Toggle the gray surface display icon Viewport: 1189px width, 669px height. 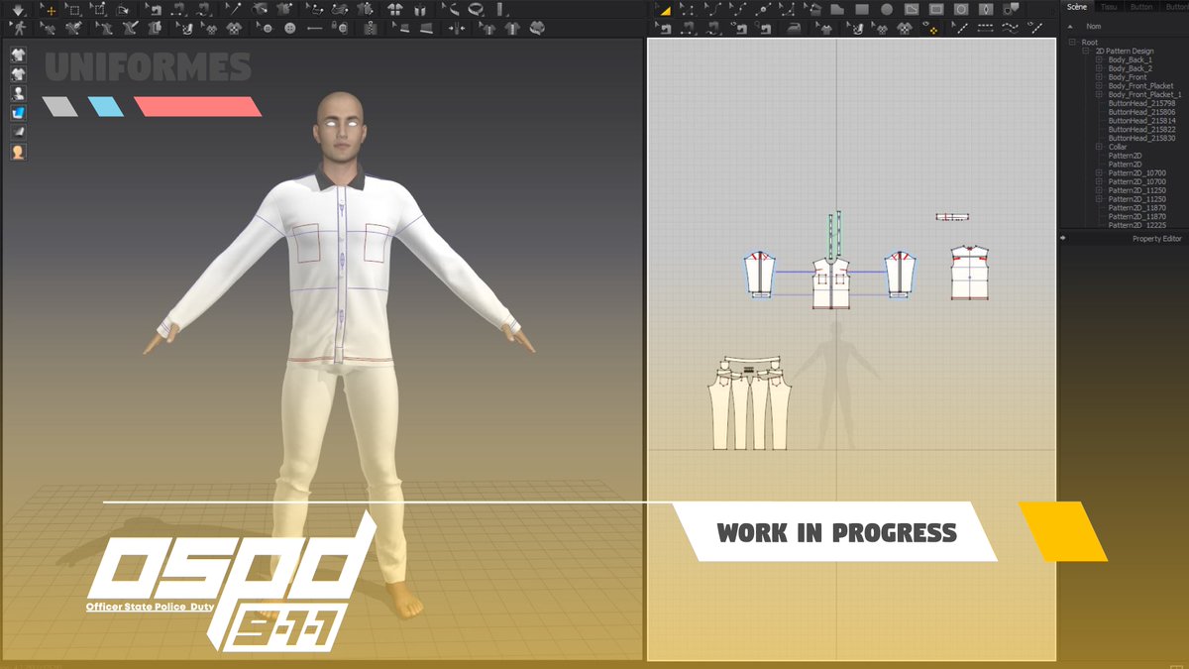tap(18, 131)
